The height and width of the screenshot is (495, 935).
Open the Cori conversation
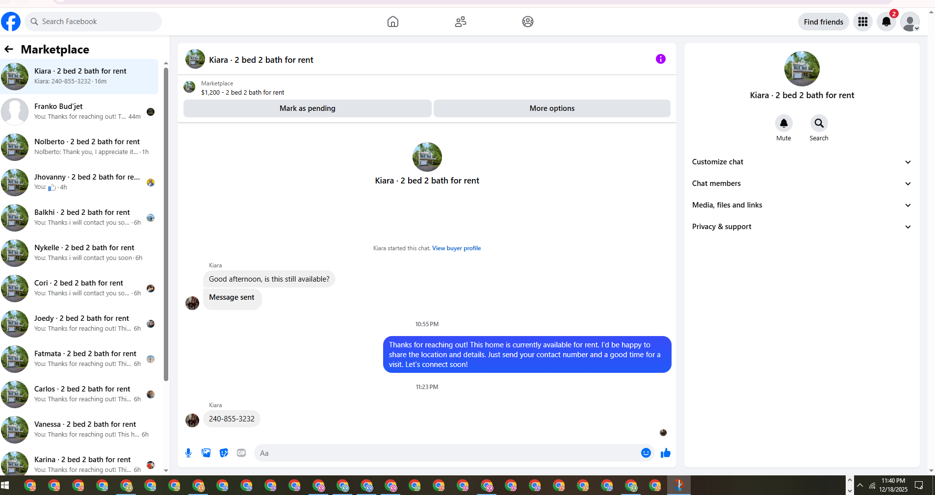[79, 288]
